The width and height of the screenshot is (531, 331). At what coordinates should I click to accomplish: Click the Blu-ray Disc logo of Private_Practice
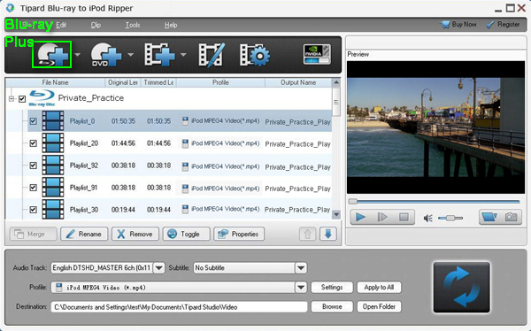(x=42, y=98)
